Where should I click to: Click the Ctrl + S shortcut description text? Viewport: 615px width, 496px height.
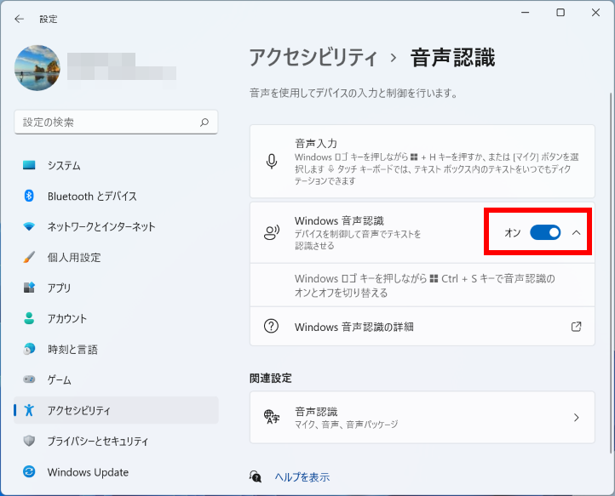[x=425, y=286]
